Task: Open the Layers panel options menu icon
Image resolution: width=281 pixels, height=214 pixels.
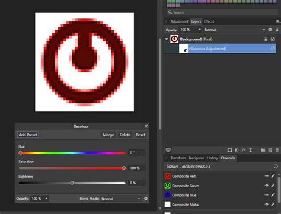Action: (x=277, y=21)
